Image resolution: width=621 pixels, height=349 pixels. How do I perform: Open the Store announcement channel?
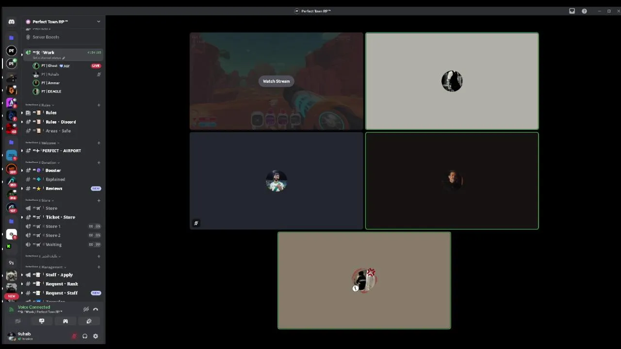click(x=63, y=208)
